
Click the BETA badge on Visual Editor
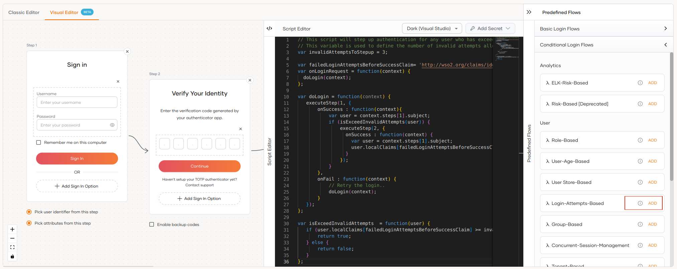pos(87,12)
